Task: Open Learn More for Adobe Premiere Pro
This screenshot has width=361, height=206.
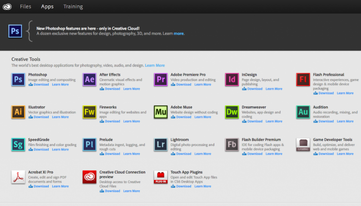Action: click(203, 84)
